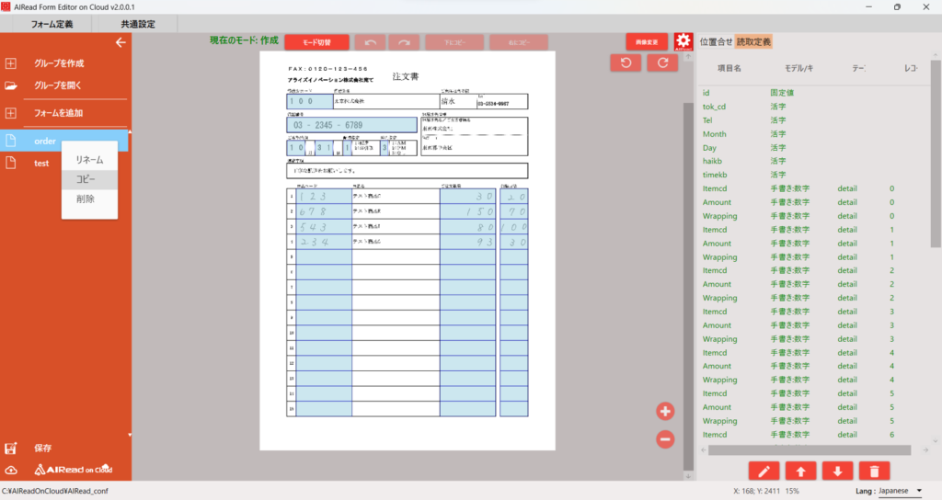Select the test form in sidebar
The width and height of the screenshot is (942, 500).
(42, 163)
